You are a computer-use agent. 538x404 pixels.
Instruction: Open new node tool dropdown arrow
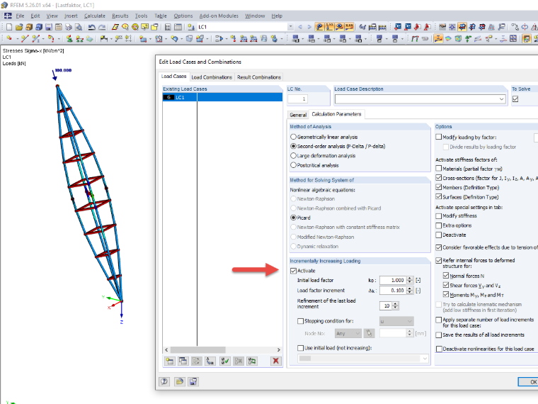[x=17, y=39]
